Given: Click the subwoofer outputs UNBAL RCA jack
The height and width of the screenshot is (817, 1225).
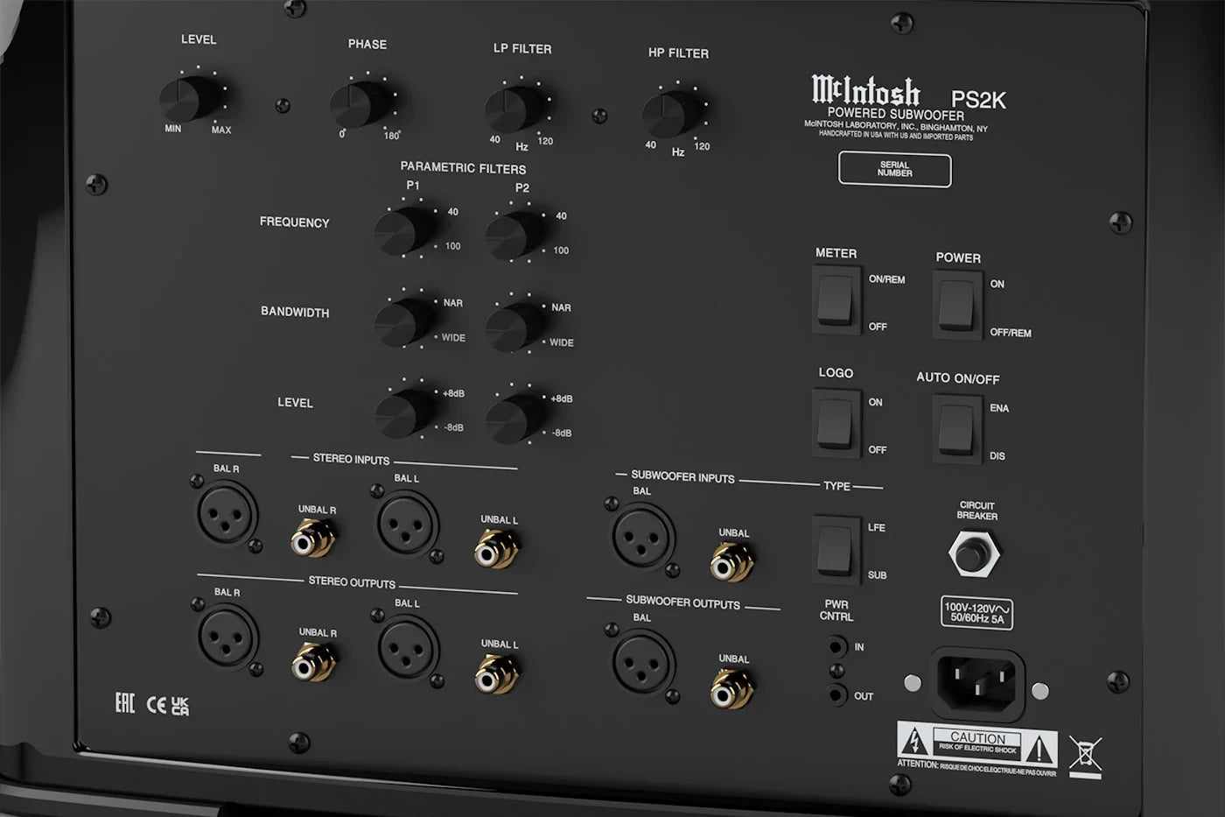Looking at the screenshot, I should tap(731, 689).
